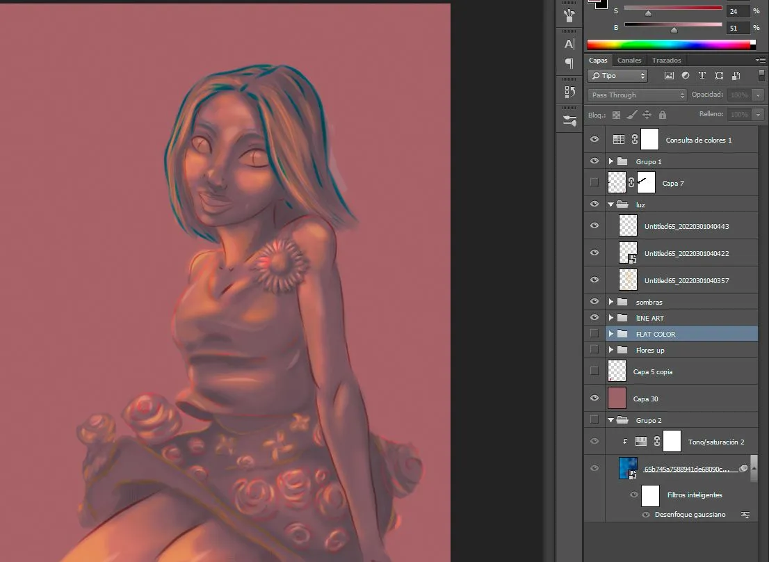Show the FLAT COLOR group
This screenshot has height=562, width=769.
coord(594,333)
